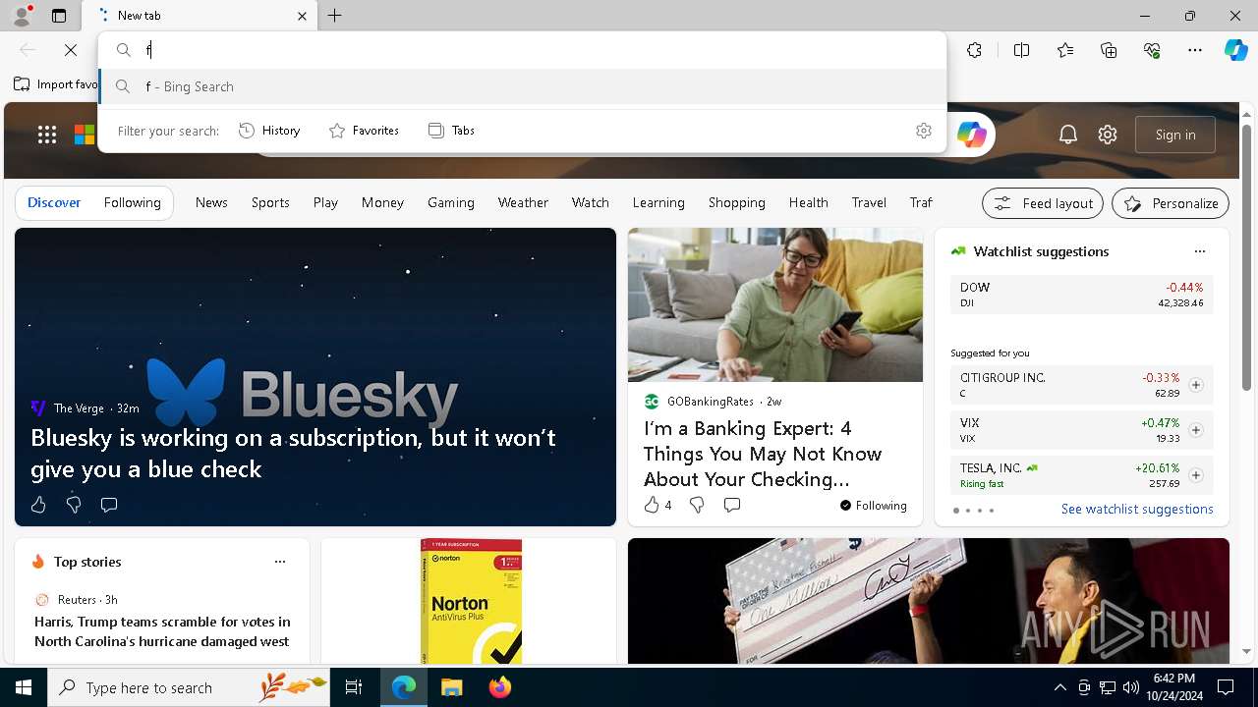The height and width of the screenshot is (707, 1258).
Task: Open the Import favorites bar item
Action: pyautogui.click(x=55, y=84)
